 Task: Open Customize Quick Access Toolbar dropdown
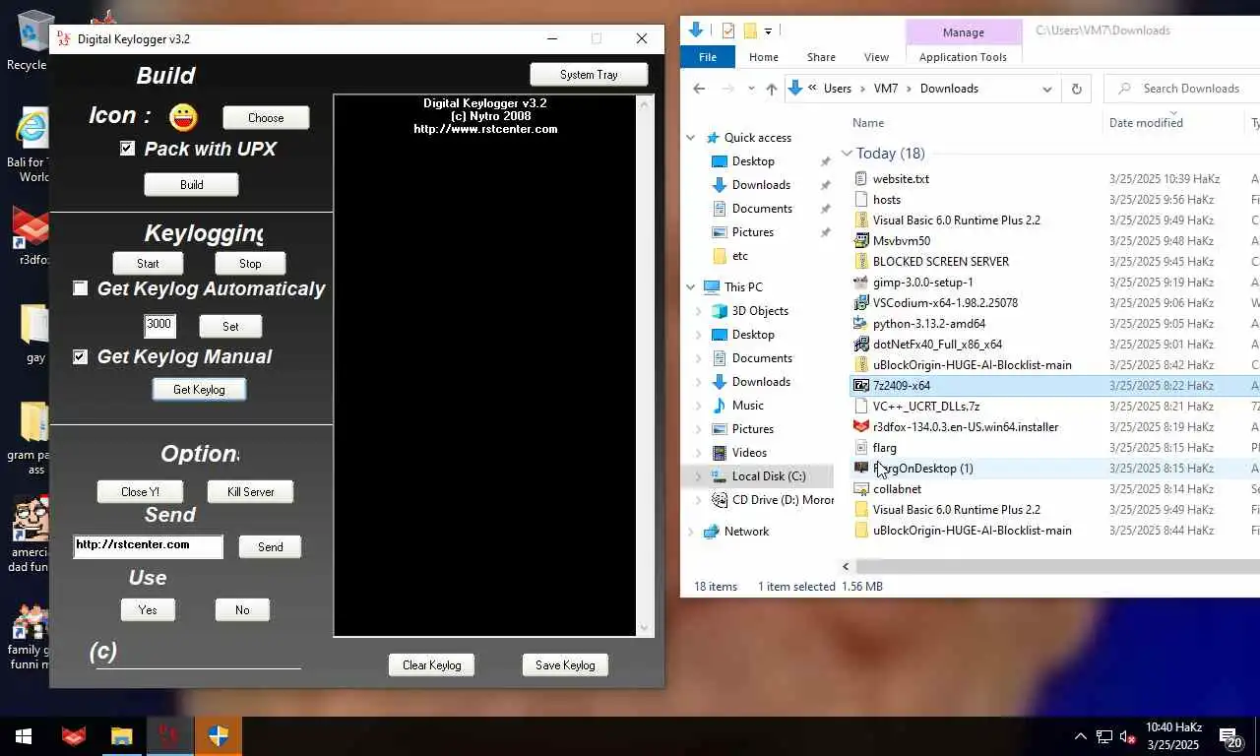768,31
